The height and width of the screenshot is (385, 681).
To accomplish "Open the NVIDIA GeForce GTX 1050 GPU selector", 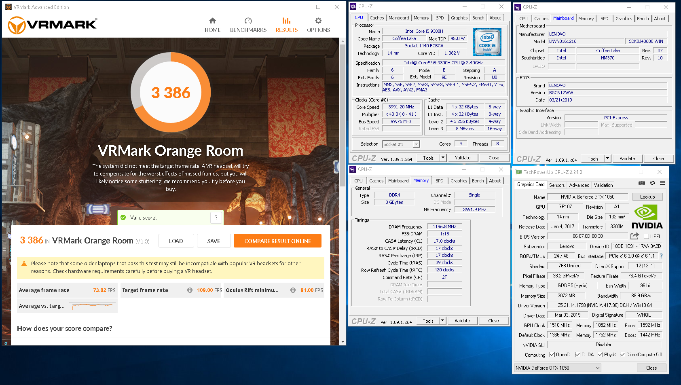I will [557, 368].
